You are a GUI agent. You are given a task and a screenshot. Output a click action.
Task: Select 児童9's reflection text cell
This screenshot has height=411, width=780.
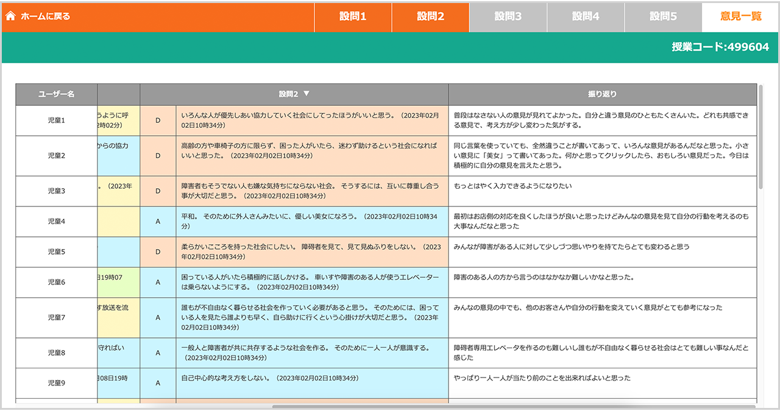pos(602,383)
